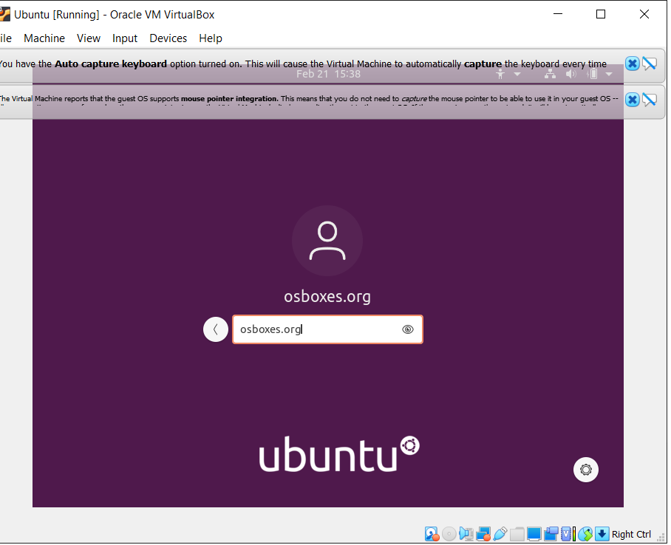The image size is (671, 545).
Task: Click the password input field
Action: pyautogui.click(x=327, y=329)
